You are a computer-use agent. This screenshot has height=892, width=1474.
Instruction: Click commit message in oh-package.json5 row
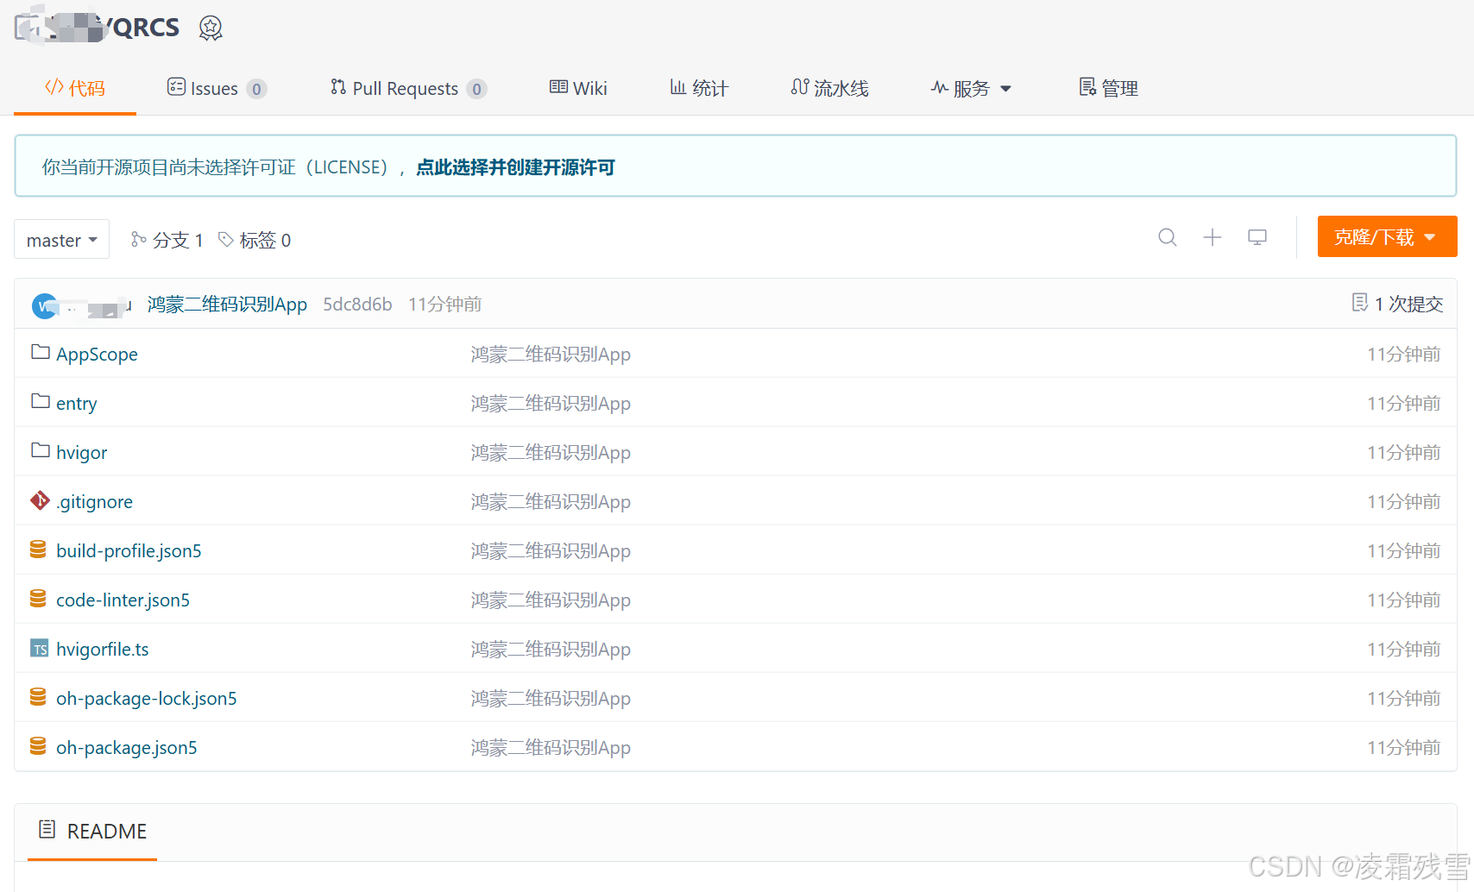click(x=551, y=747)
